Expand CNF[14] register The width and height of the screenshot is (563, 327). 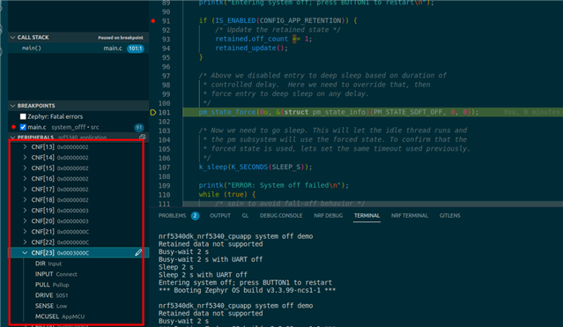[25, 158]
